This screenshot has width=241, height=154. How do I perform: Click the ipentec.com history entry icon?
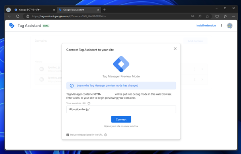[x=42, y=79]
